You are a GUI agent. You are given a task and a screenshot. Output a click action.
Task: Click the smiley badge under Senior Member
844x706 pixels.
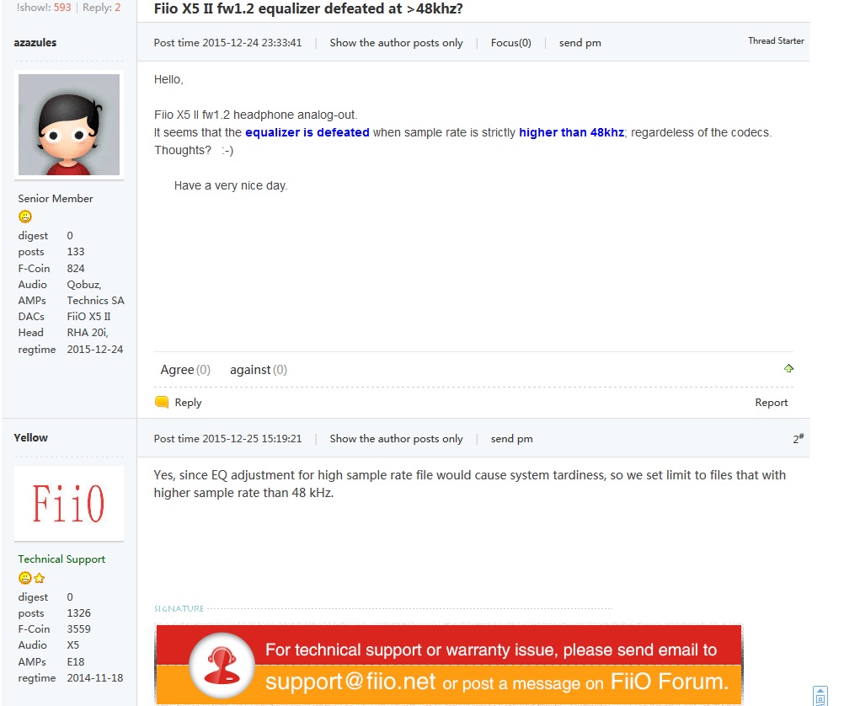tap(25, 217)
